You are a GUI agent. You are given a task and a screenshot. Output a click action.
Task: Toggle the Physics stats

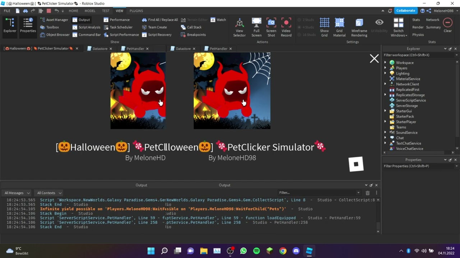(x=418, y=35)
